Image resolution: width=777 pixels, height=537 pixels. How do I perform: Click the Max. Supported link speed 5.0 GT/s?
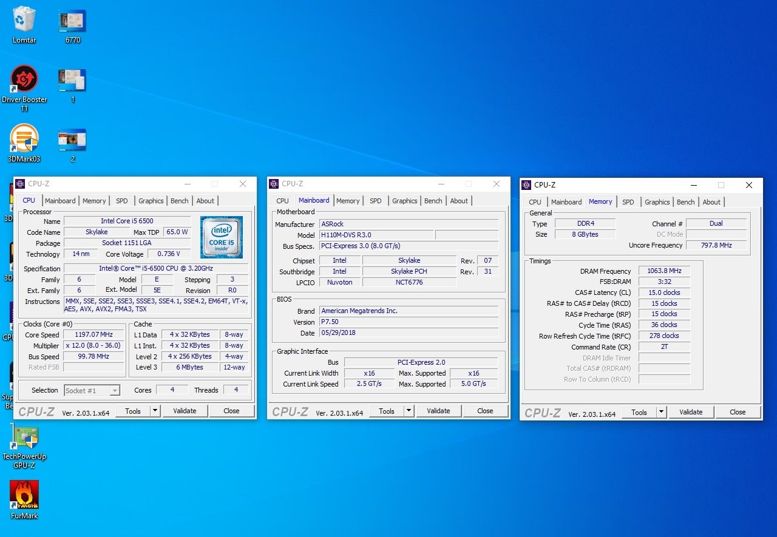(473, 384)
